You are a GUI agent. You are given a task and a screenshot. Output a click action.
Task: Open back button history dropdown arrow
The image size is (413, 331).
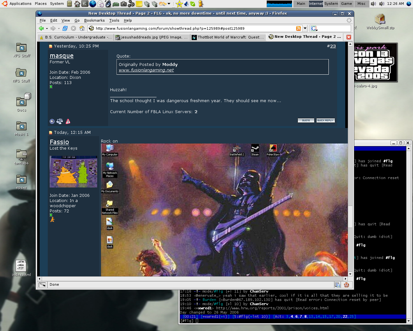click(47, 28)
